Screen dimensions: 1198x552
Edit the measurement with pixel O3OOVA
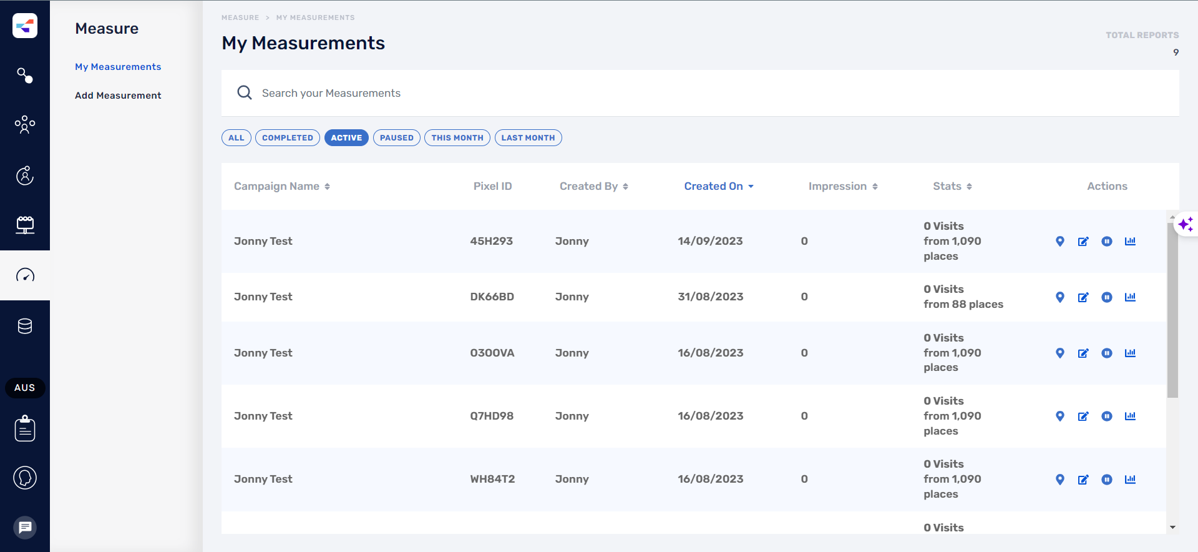coord(1083,353)
